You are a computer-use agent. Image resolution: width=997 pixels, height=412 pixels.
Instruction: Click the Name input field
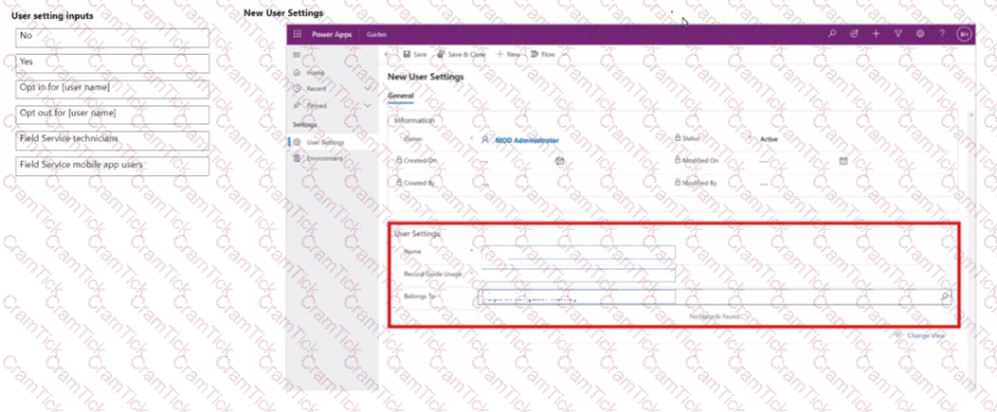[577, 252]
